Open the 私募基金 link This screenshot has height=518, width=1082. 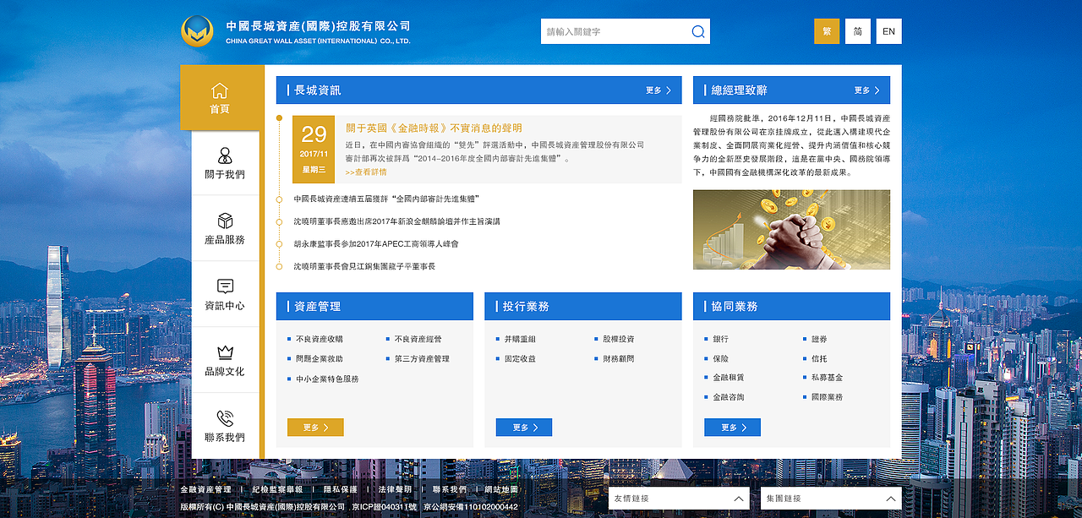(x=828, y=378)
